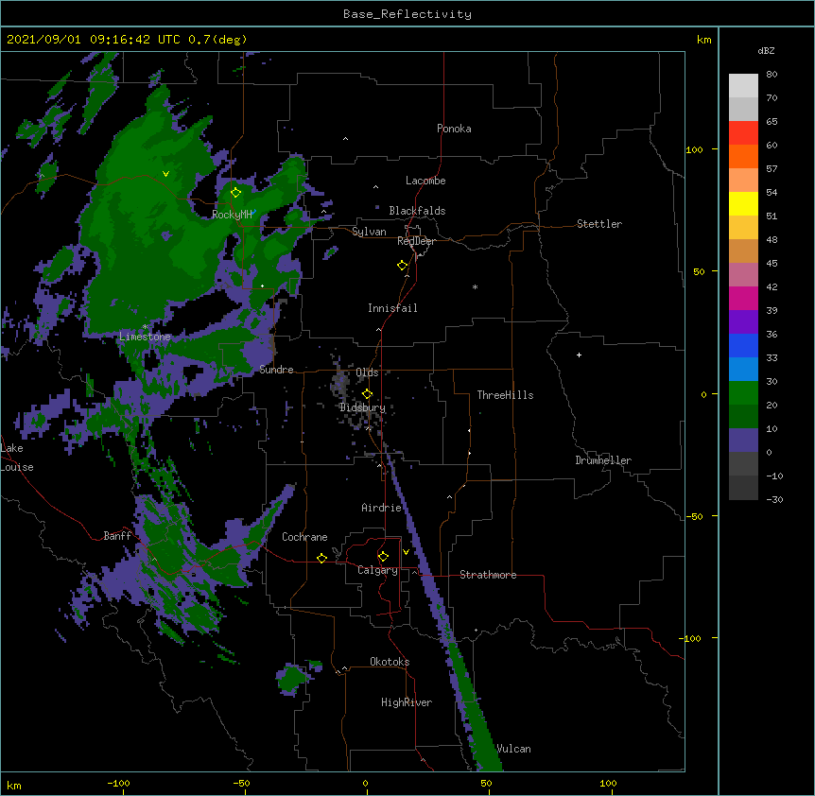
Task: Click the yellow diamond marker below Cochrane
Action: (x=321, y=558)
